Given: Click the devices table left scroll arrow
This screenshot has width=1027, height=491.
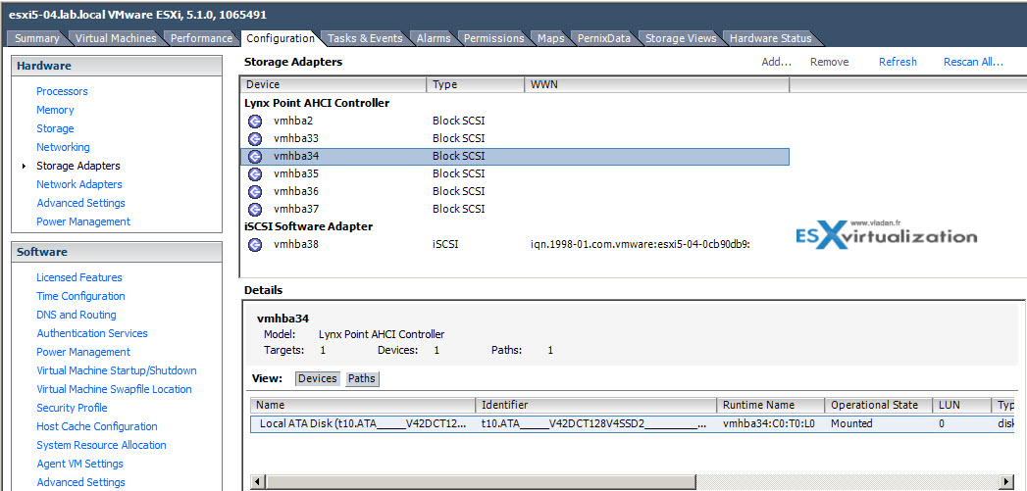Looking at the screenshot, I should tap(257, 482).
